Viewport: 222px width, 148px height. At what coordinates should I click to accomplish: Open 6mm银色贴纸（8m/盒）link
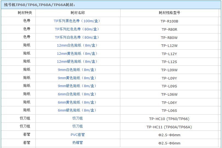(x=77, y=110)
